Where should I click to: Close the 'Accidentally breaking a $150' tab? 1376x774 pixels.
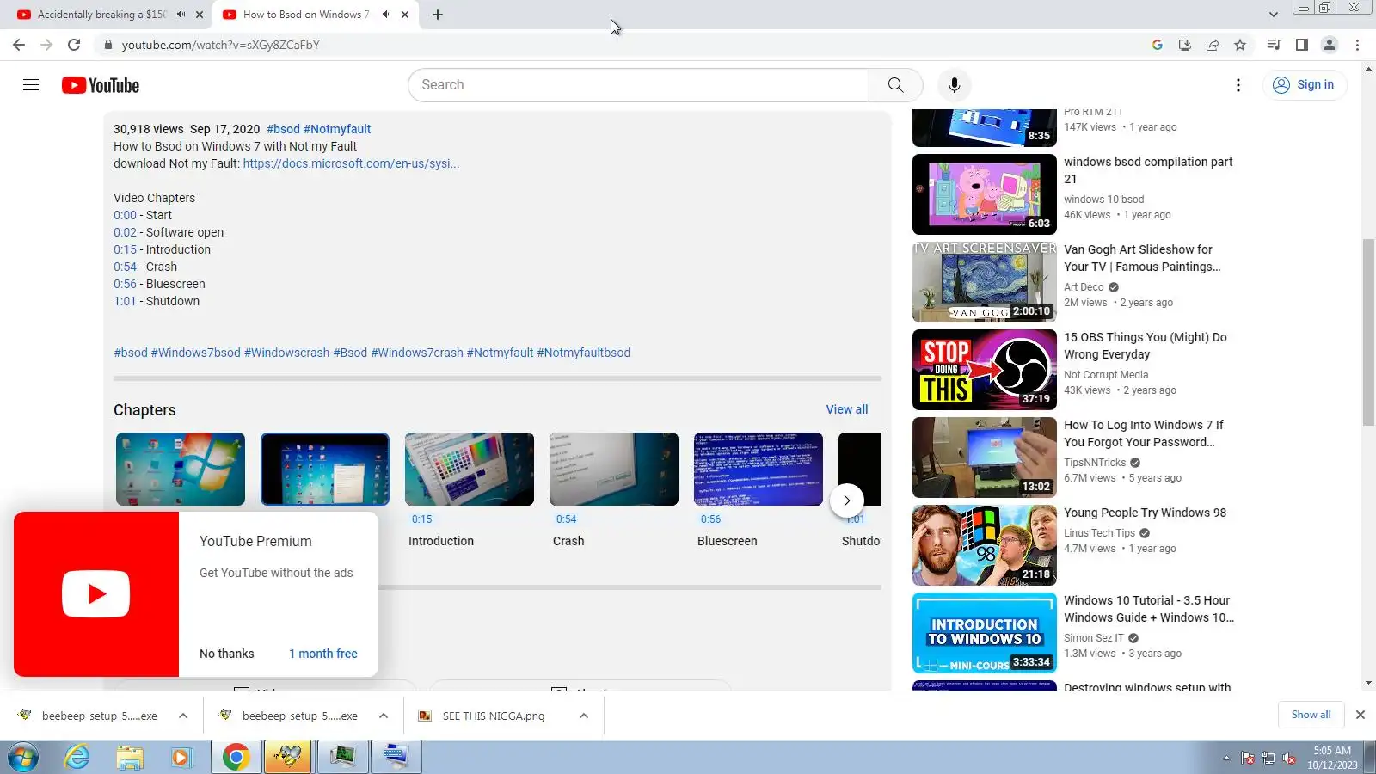pos(200,15)
